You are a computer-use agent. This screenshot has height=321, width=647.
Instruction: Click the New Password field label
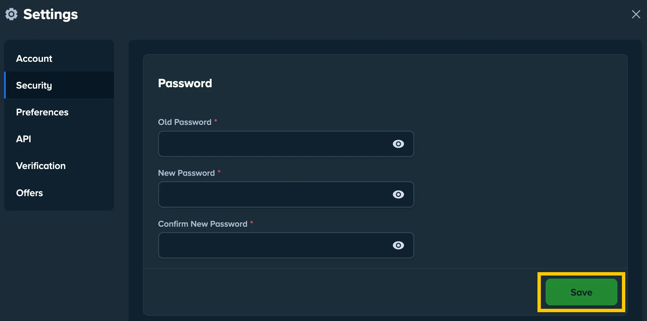pos(186,173)
